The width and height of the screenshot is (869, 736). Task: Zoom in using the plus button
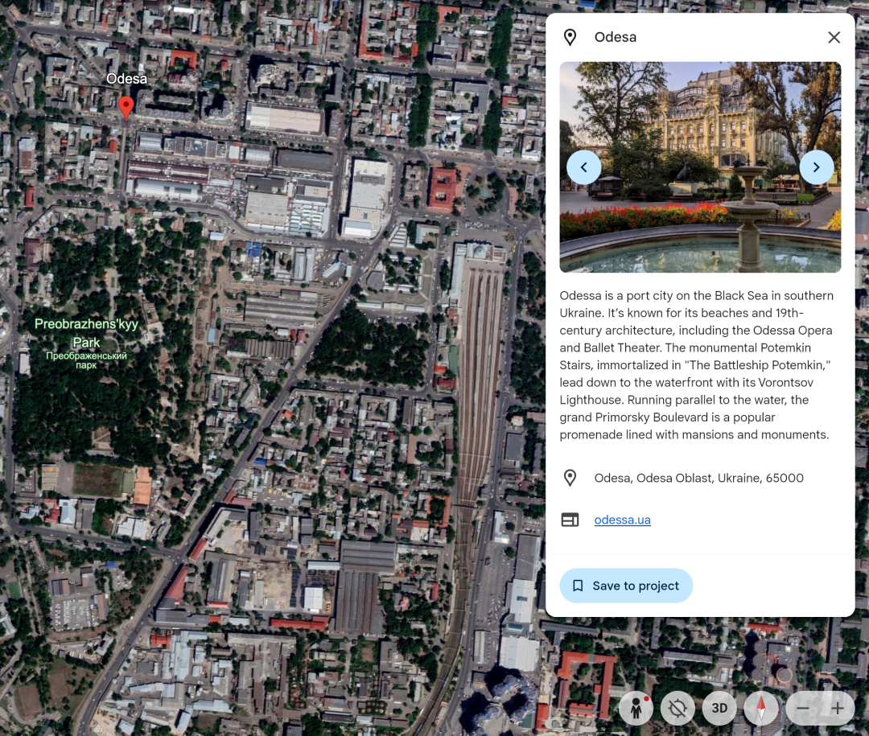[838, 709]
